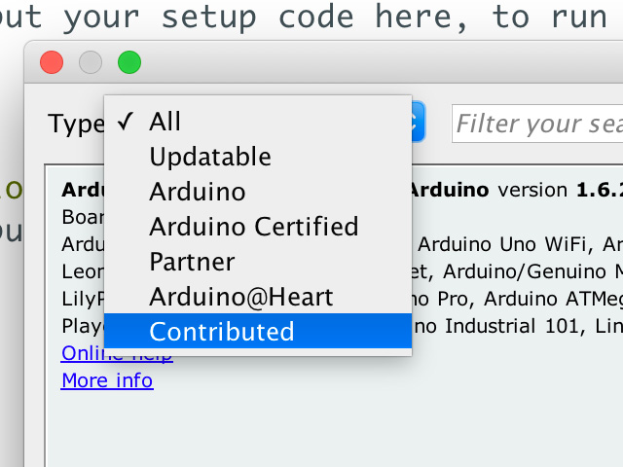Focus the Filter your search field
Viewport: 623px width, 467px height.
tap(537, 124)
